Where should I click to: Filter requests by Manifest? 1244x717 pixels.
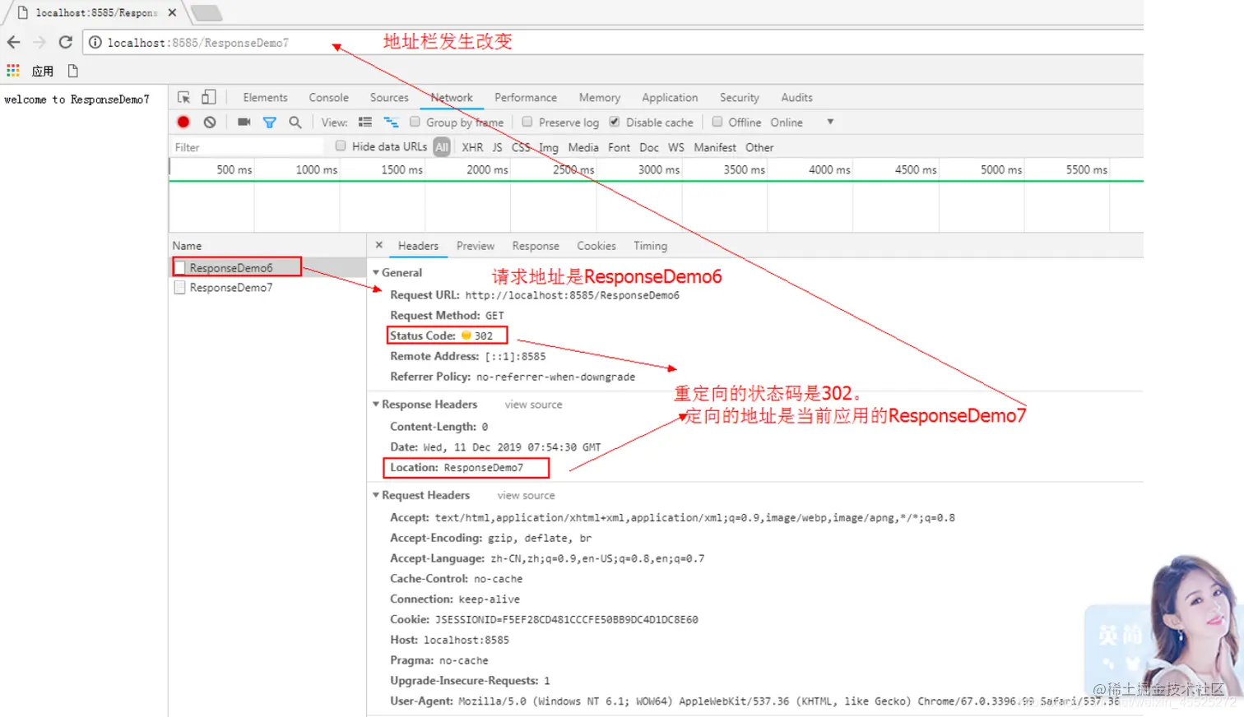[715, 147]
